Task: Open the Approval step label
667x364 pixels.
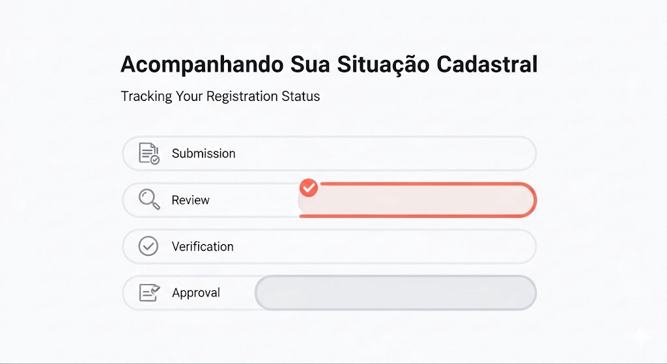Action: pyautogui.click(x=196, y=293)
